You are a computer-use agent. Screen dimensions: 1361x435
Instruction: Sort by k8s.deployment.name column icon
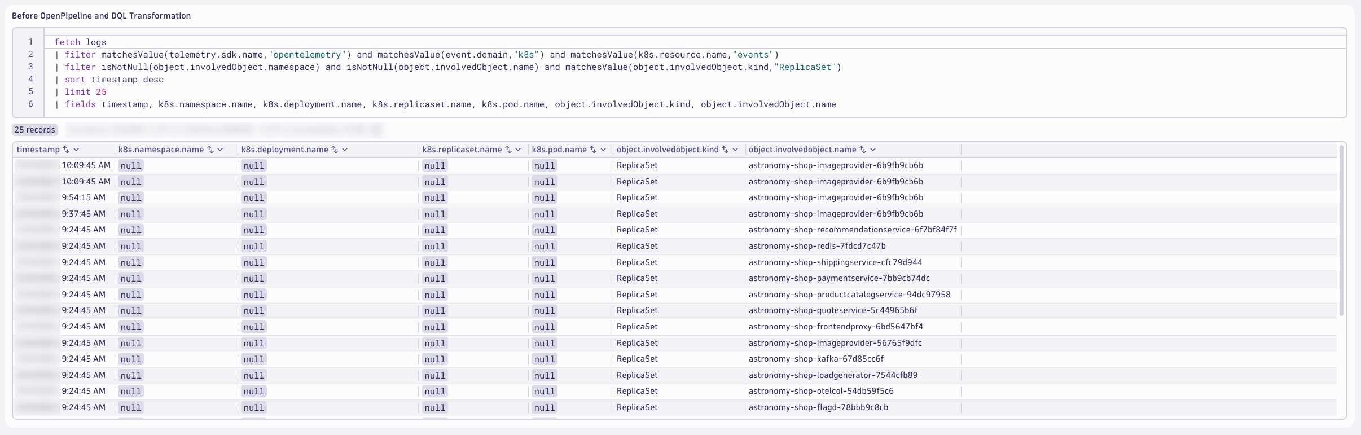335,150
